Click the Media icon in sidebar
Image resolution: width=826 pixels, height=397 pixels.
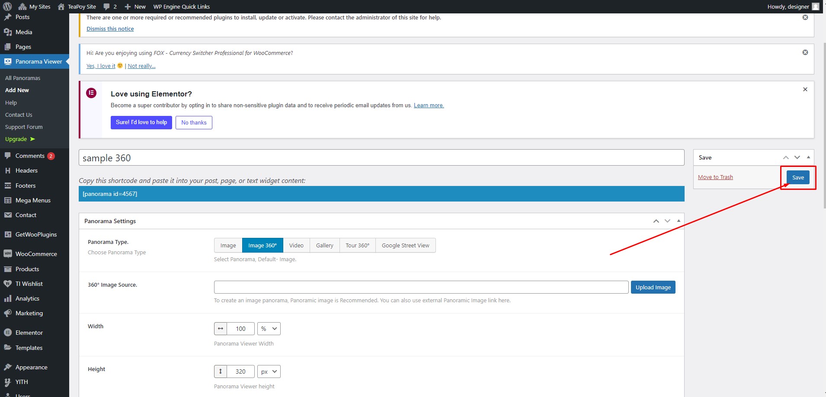[8, 32]
